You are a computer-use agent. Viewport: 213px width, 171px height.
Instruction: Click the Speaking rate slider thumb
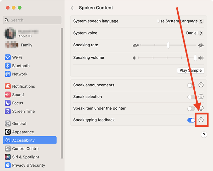[x=168, y=45]
